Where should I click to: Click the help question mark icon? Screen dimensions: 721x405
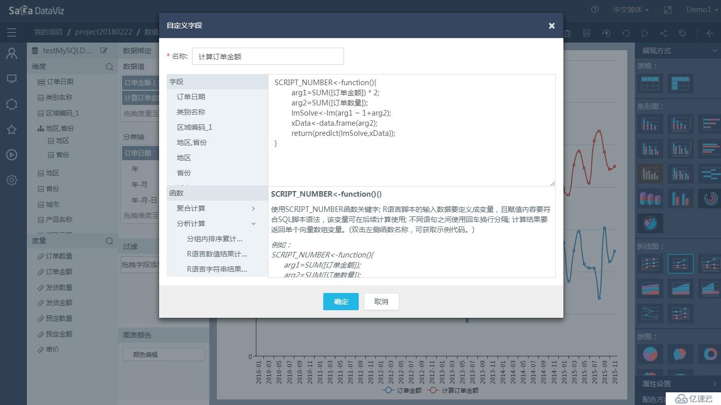[595, 10]
